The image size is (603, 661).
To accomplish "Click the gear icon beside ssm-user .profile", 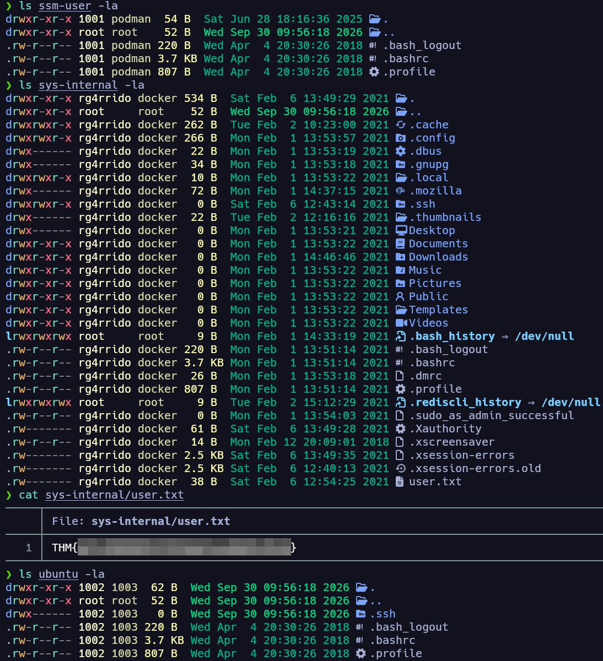I will 374,72.
